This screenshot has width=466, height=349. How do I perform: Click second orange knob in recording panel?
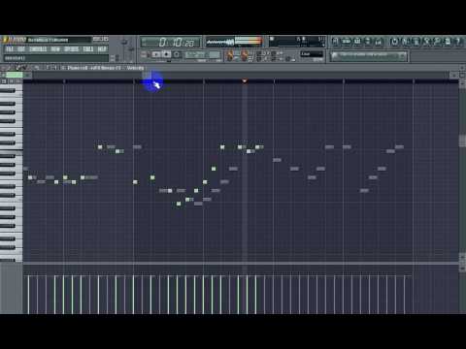[245, 55]
